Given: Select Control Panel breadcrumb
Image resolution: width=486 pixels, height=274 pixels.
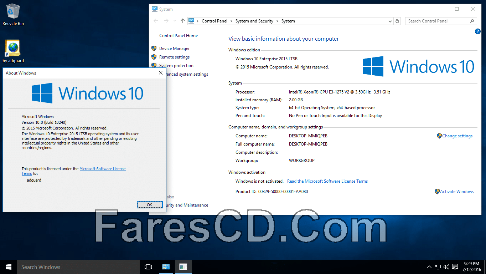Looking at the screenshot, I should (214, 21).
